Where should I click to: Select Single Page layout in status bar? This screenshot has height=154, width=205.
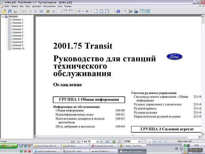tap(149, 142)
